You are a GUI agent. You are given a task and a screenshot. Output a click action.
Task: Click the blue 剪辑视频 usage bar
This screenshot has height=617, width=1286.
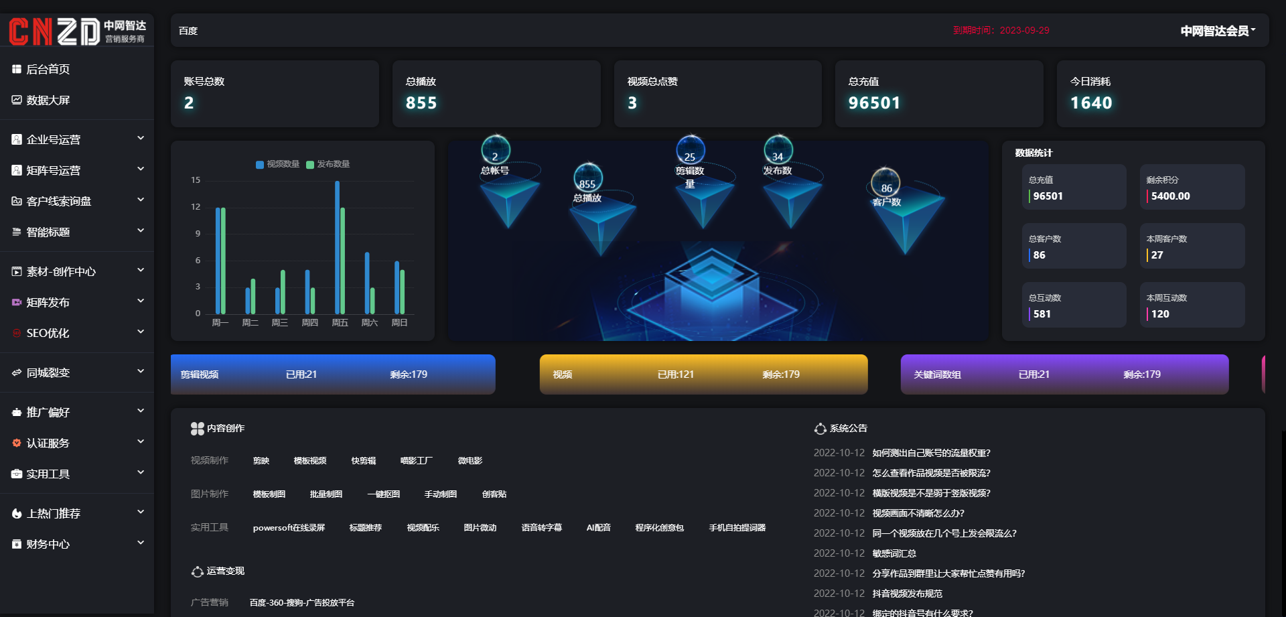[x=333, y=374]
